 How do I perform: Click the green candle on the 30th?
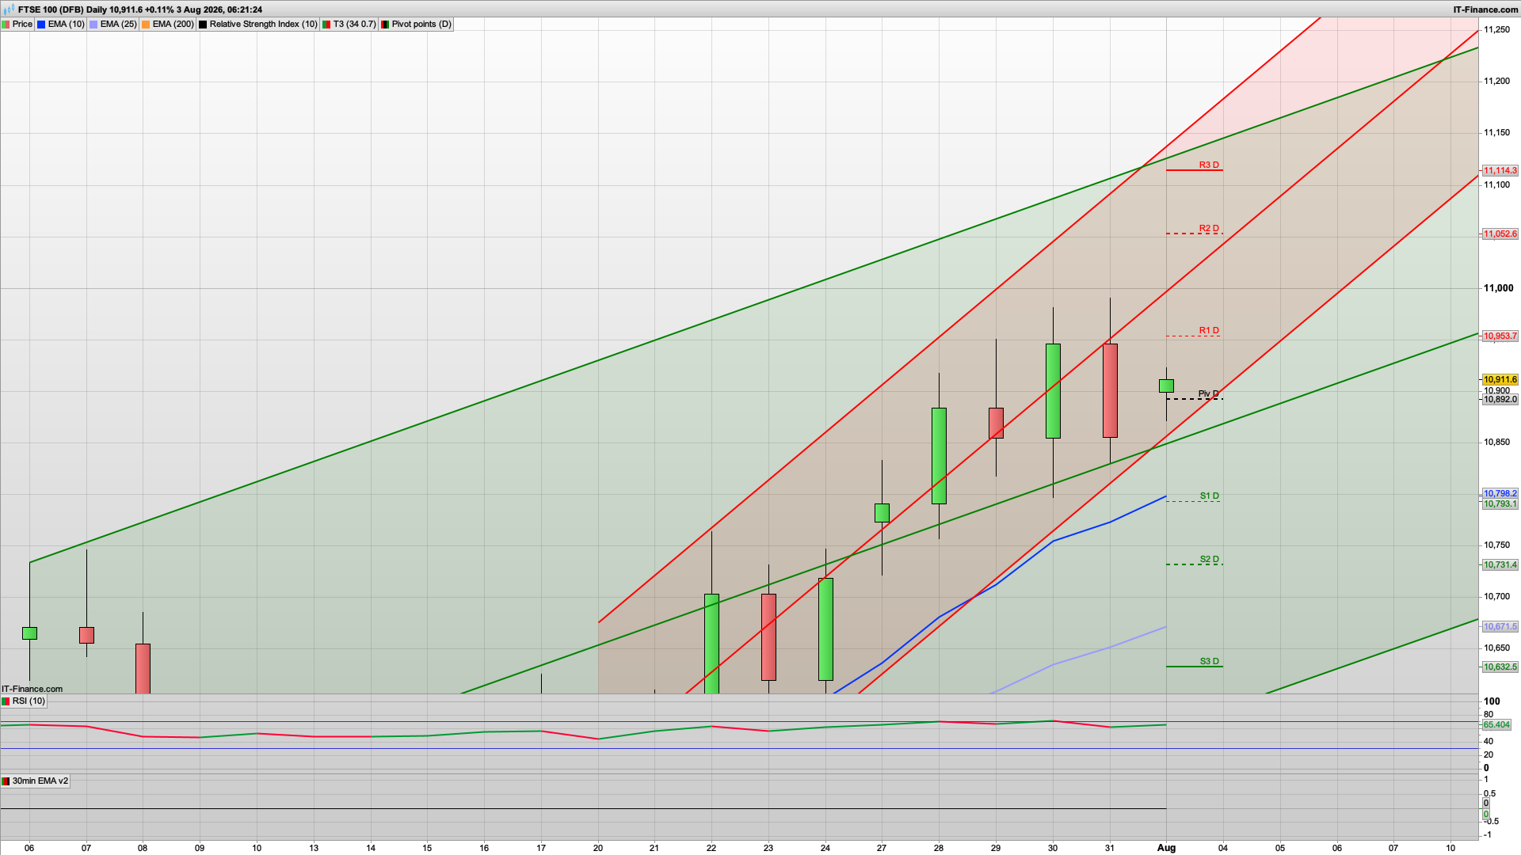tap(1053, 391)
